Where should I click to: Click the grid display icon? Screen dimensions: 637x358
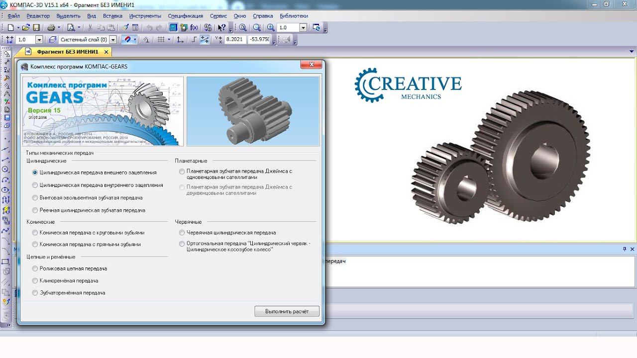click(x=160, y=40)
